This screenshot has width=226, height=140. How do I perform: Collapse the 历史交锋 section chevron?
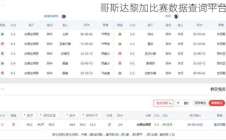pos(3,89)
